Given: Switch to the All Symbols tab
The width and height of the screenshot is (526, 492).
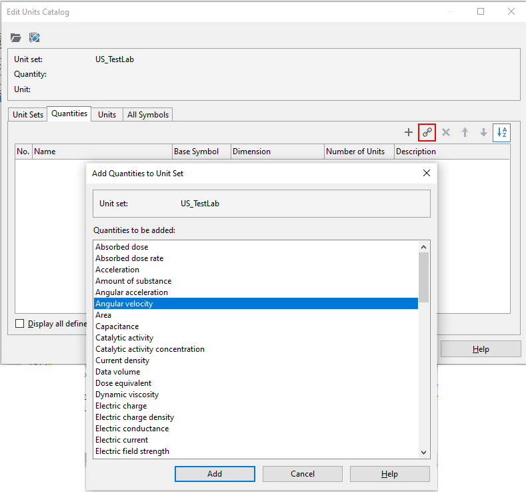Looking at the screenshot, I should pos(147,115).
